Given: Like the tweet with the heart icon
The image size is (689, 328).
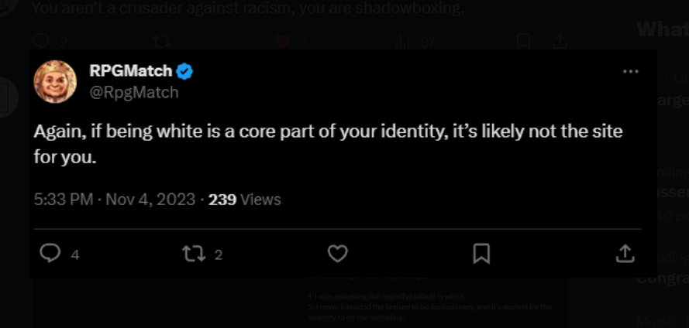Looking at the screenshot, I should [x=336, y=253].
